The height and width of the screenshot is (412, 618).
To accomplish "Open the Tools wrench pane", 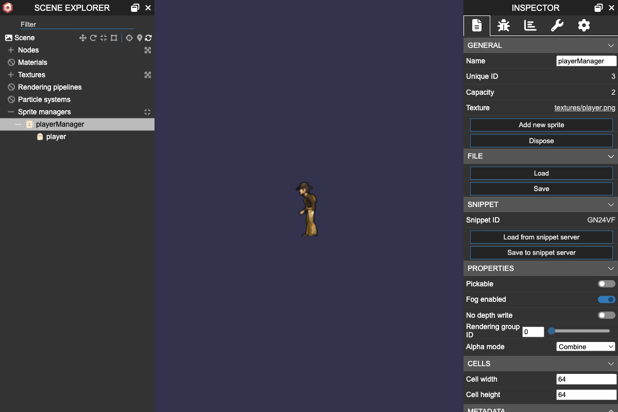I will point(557,25).
